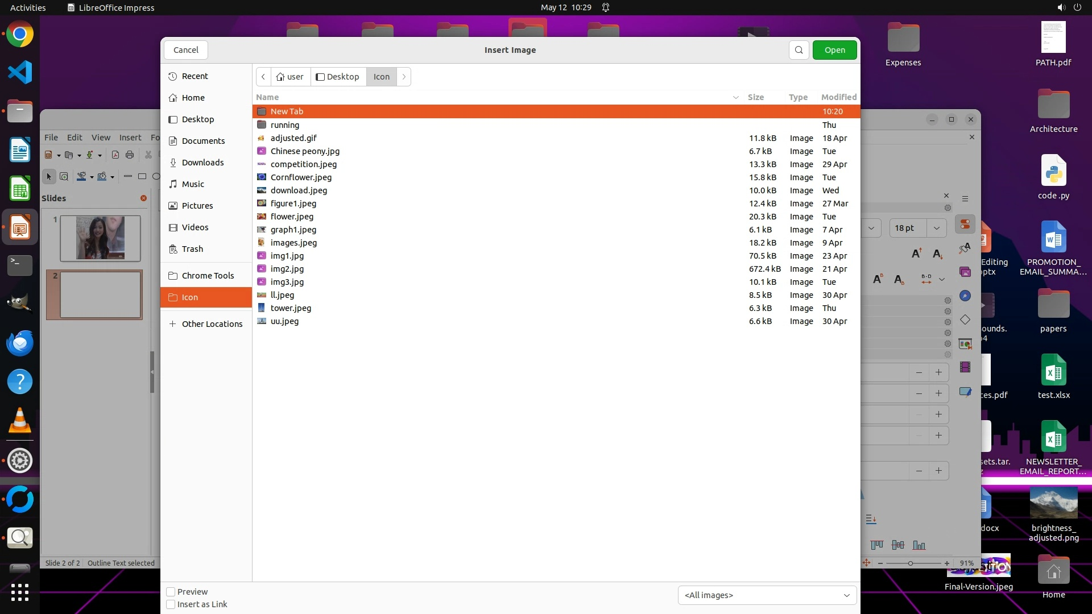Select the Desktop path bar segment

pyautogui.click(x=338, y=77)
